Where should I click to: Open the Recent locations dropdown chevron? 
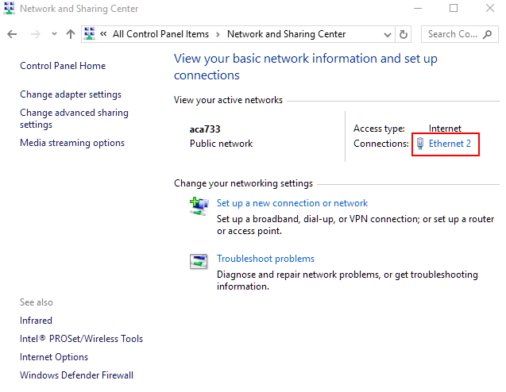[x=54, y=35]
